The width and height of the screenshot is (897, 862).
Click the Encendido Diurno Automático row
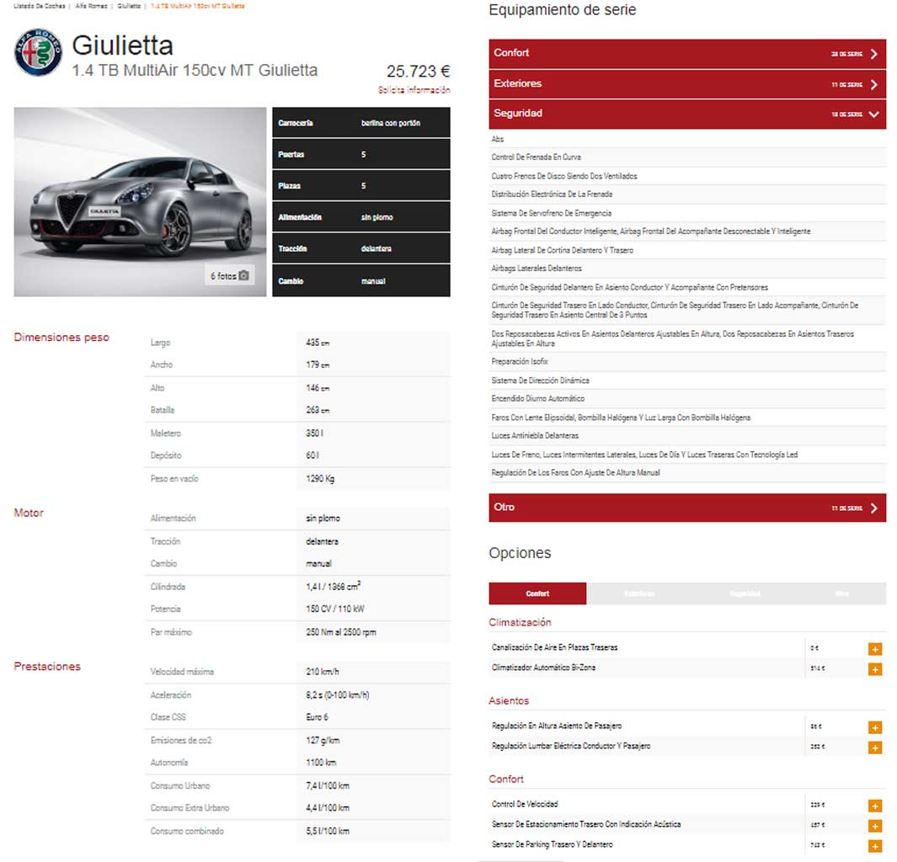point(687,398)
